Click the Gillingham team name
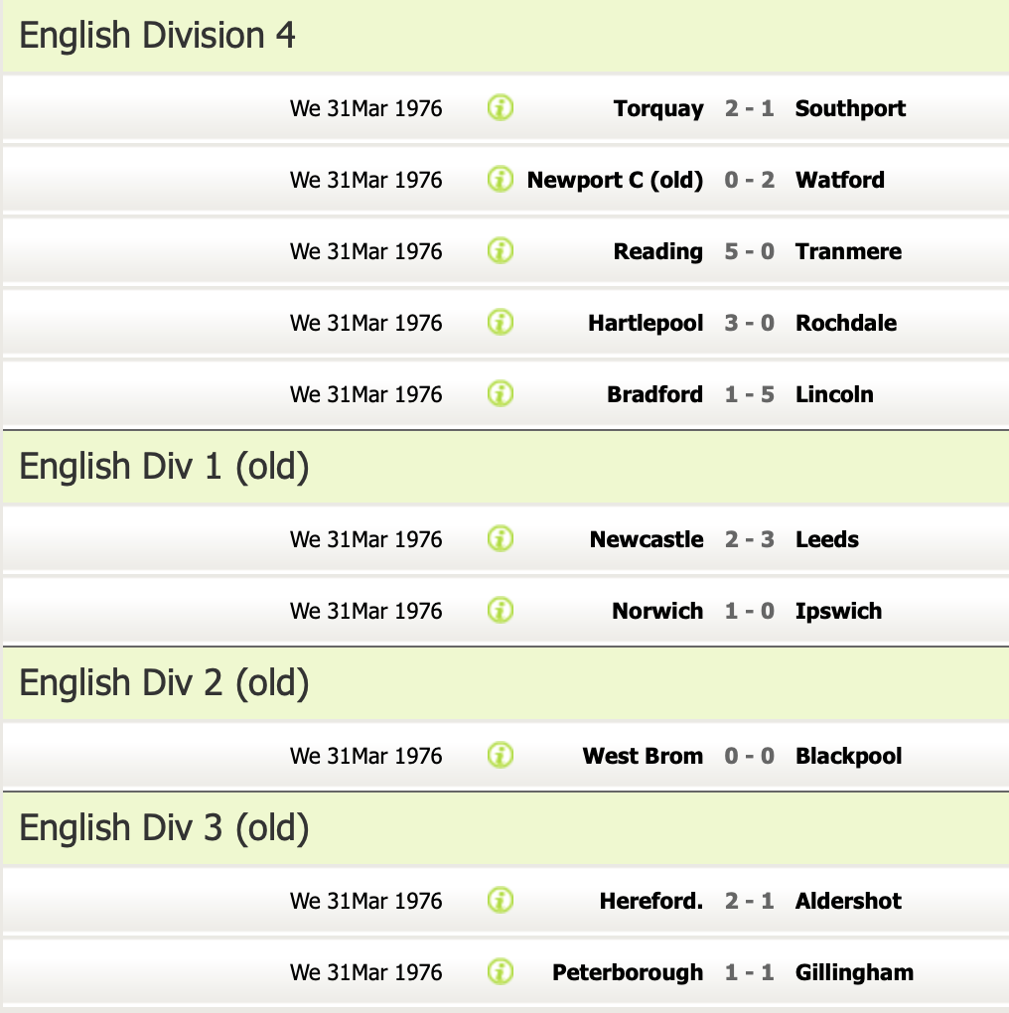Image resolution: width=1009 pixels, height=1013 pixels. coord(854,972)
